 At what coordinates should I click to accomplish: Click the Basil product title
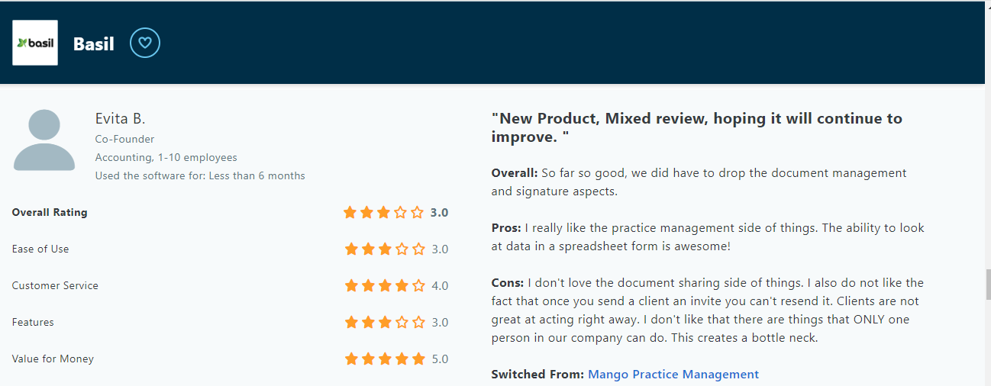pyautogui.click(x=94, y=44)
